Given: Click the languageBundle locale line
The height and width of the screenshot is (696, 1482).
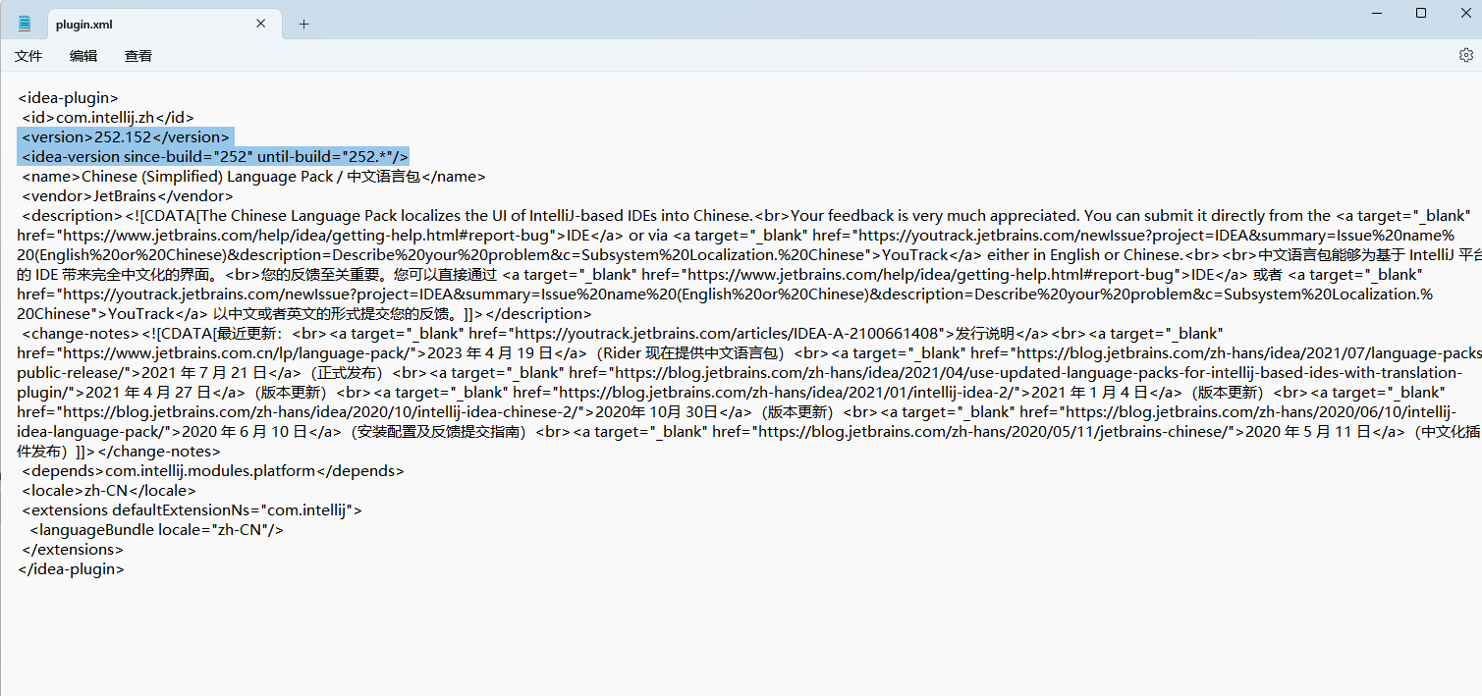Looking at the screenshot, I should point(156,530).
